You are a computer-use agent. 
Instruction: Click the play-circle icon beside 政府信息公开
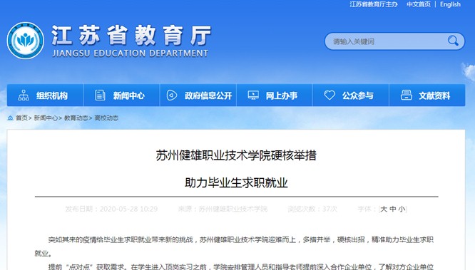point(172,95)
